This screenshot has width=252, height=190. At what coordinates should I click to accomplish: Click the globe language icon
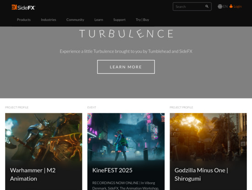(x=220, y=6)
